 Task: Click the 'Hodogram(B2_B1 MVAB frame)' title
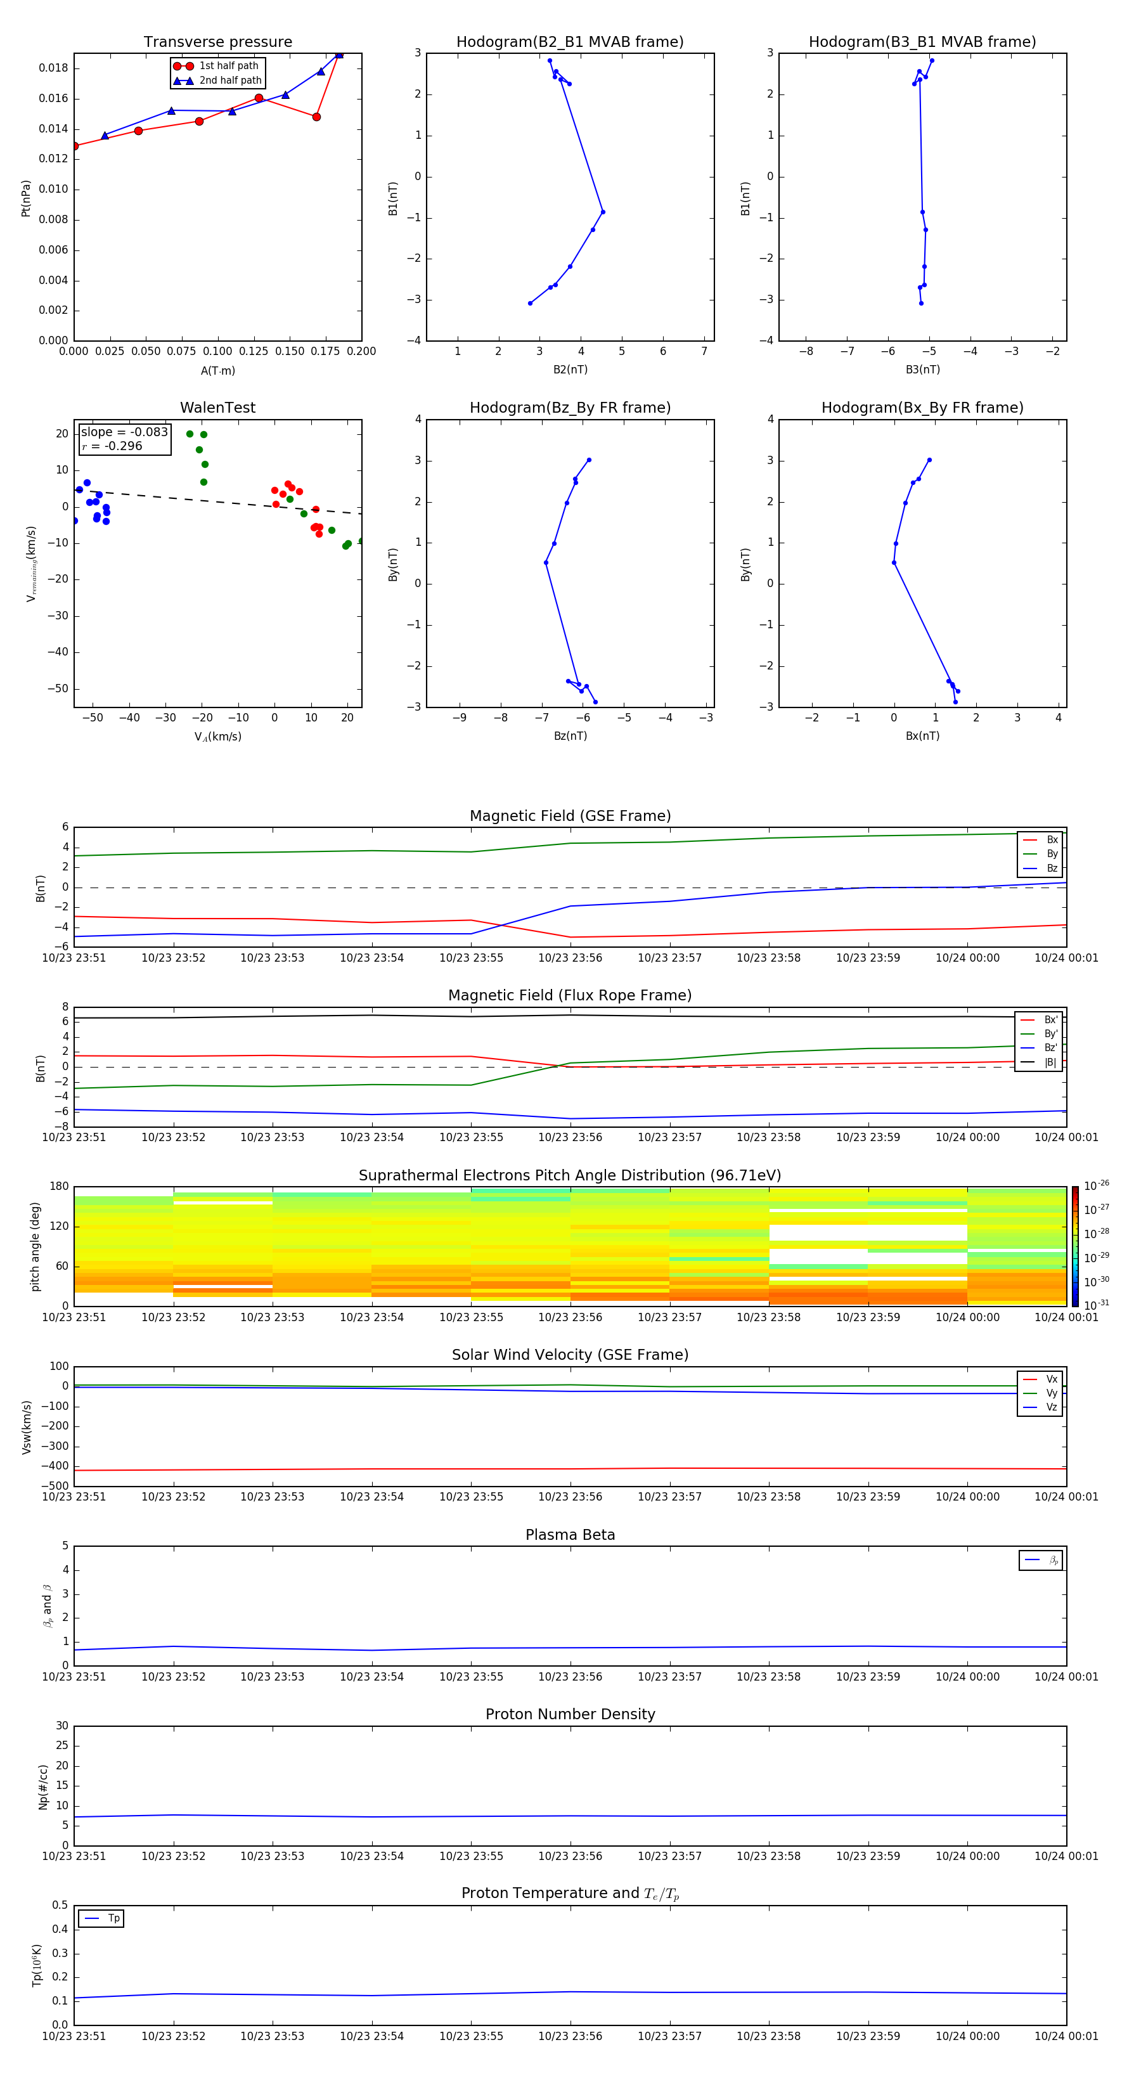[570, 42]
